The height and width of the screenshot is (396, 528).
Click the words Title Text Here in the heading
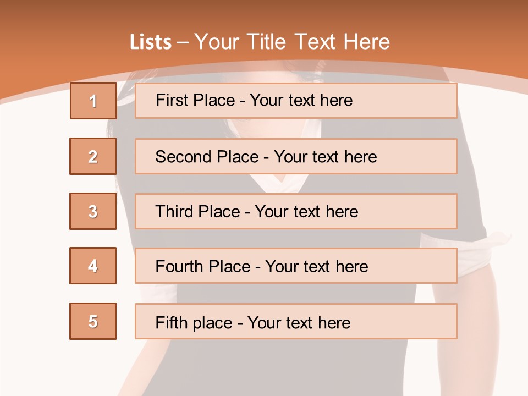tap(318, 42)
